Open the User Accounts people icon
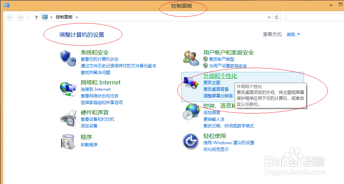Screen dimensions: 344x184 pos(191,58)
